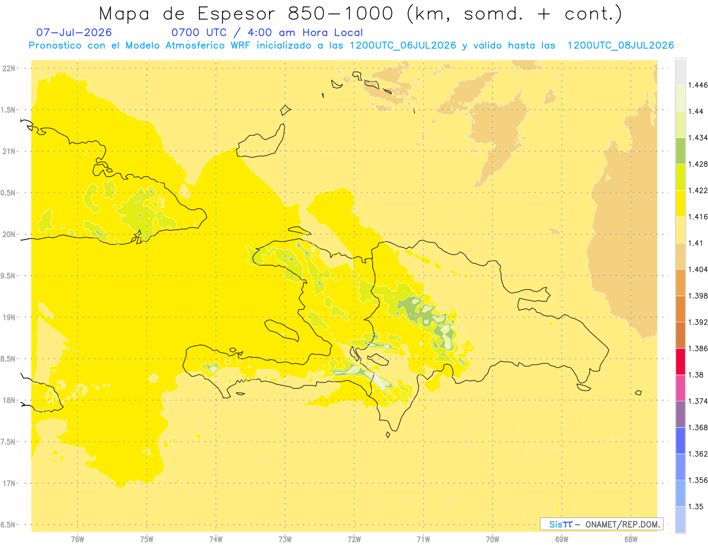This screenshot has width=708, height=547.
Task: Click the latitude label "19N"
Action: click(x=9, y=317)
